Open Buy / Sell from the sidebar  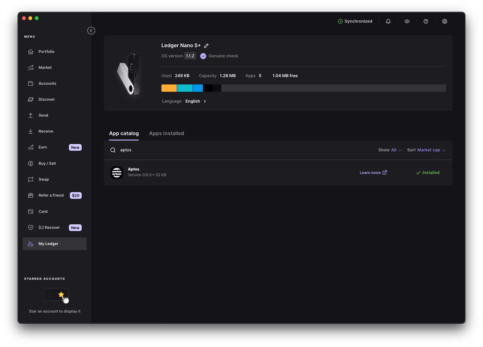coord(55,163)
